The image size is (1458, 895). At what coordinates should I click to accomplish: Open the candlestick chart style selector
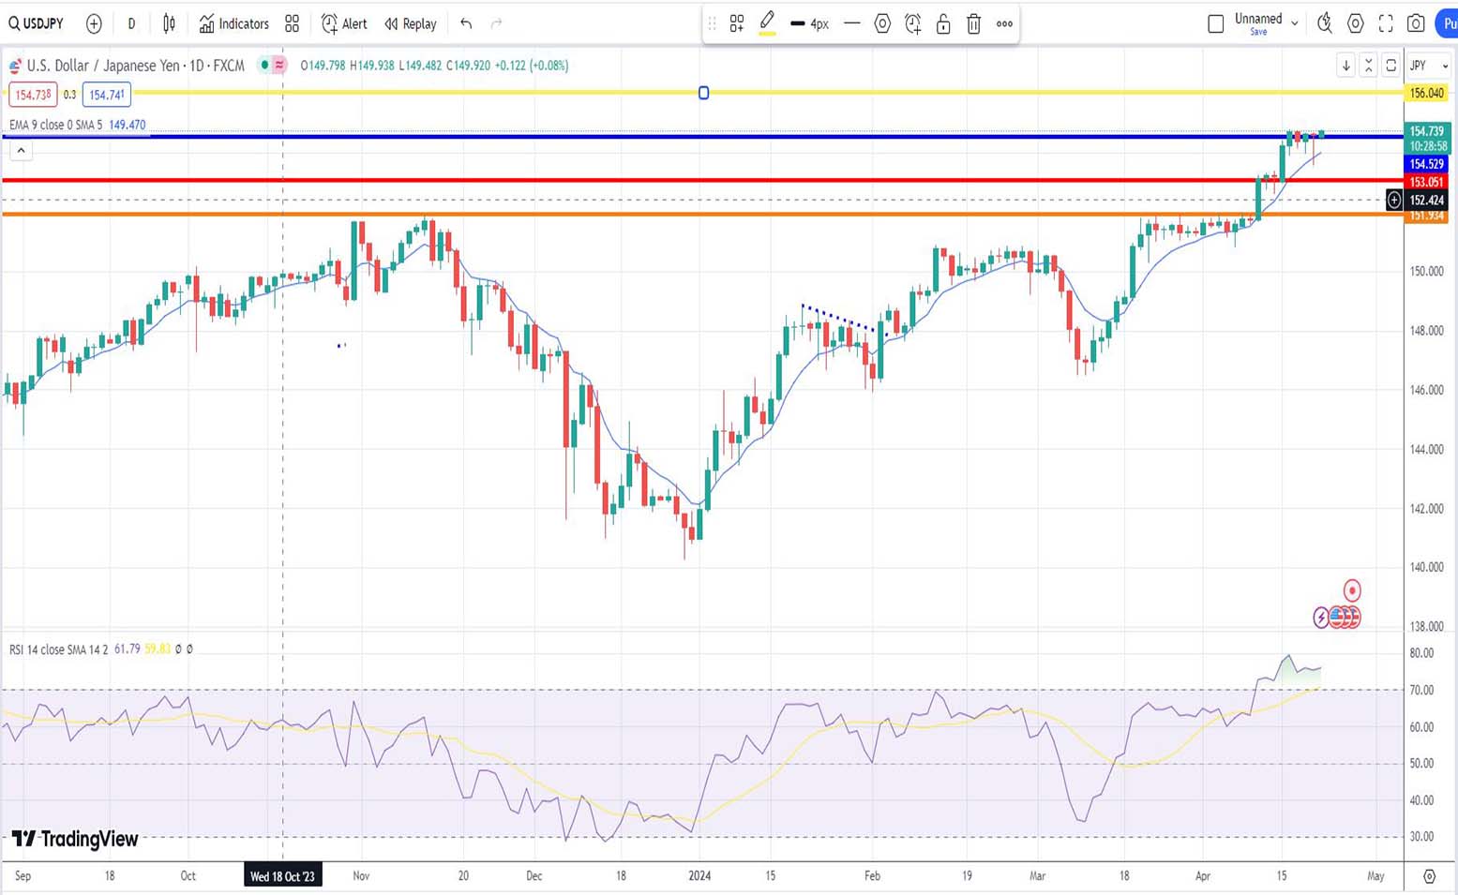click(169, 23)
